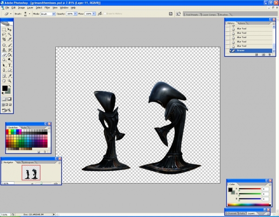This screenshot has height=217, width=279.
Task: Click the Eraser state in History
Action: [x=251, y=51]
